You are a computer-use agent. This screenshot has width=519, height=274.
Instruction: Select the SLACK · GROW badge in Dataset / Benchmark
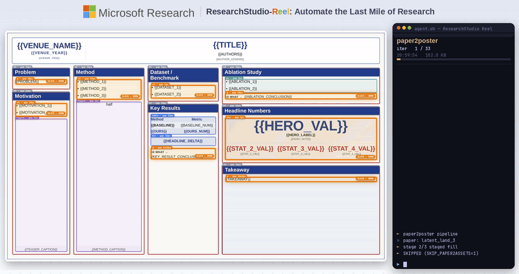coord(204,95)
